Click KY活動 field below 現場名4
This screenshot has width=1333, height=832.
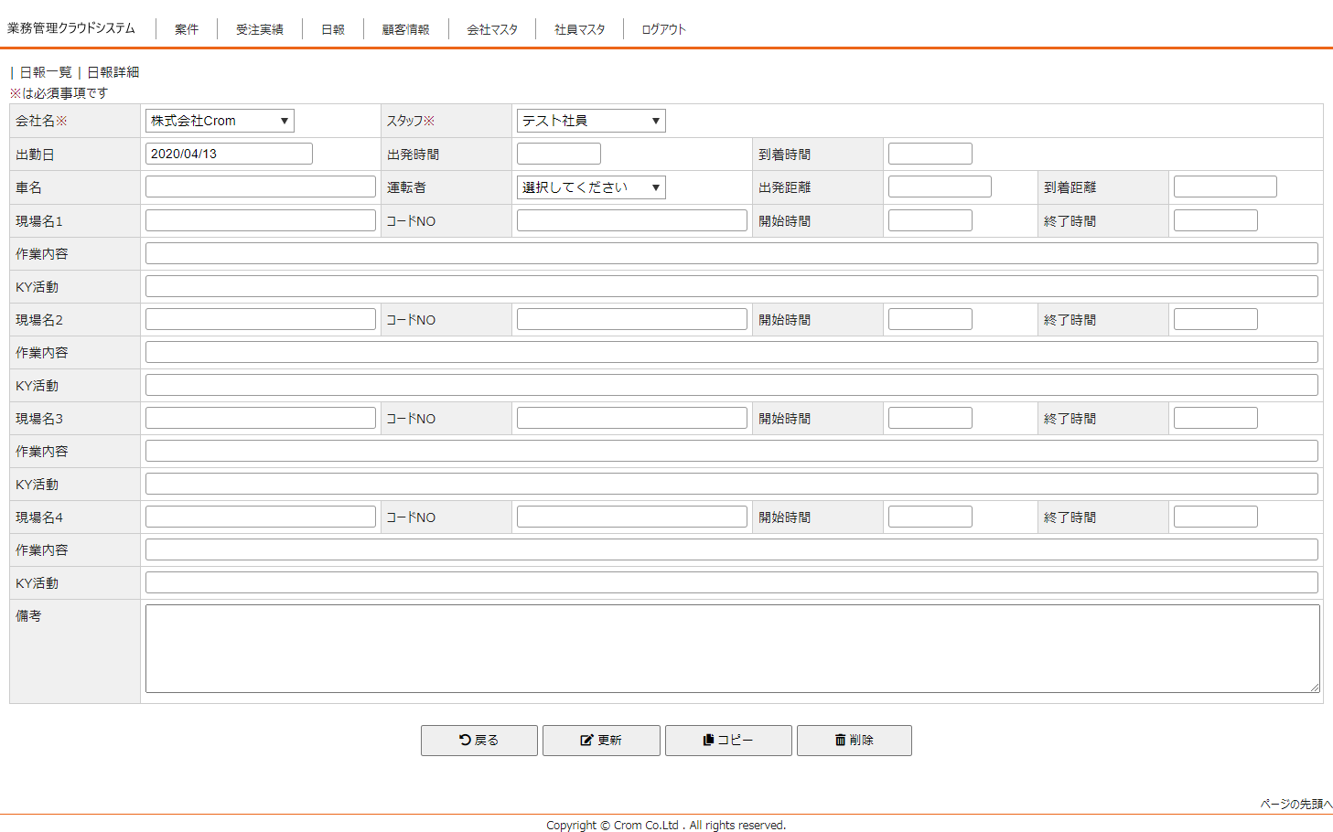click(732, 582)
